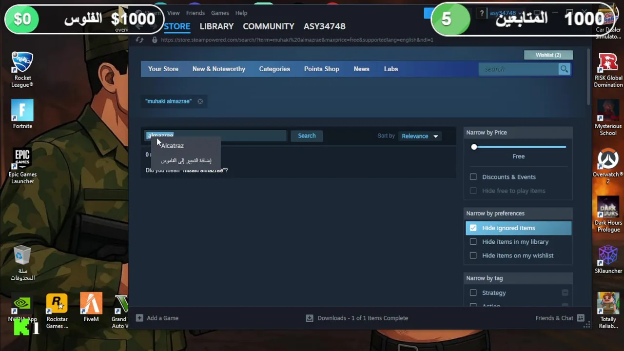Open Totally Reliable desktop shortcut
This screenshot has height=351, width=624.
(x=608, y=311)
